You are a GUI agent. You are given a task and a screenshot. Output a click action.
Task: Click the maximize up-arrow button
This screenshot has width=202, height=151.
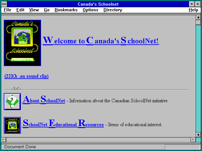(x=198, y=4)
